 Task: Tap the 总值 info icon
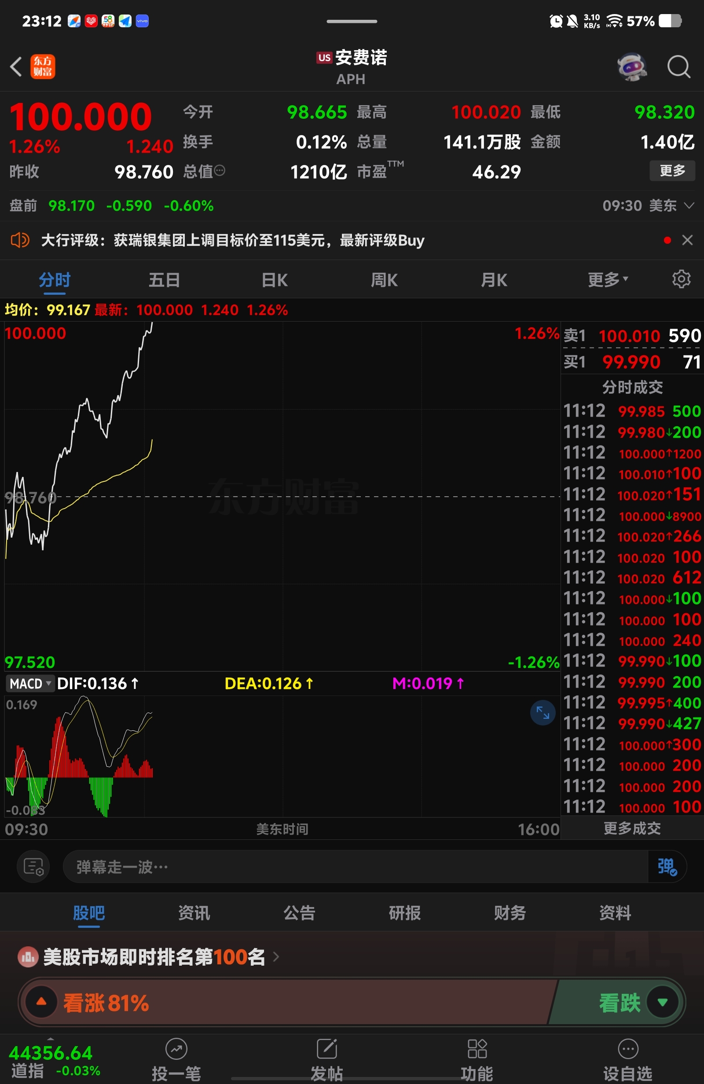(220, 171)
